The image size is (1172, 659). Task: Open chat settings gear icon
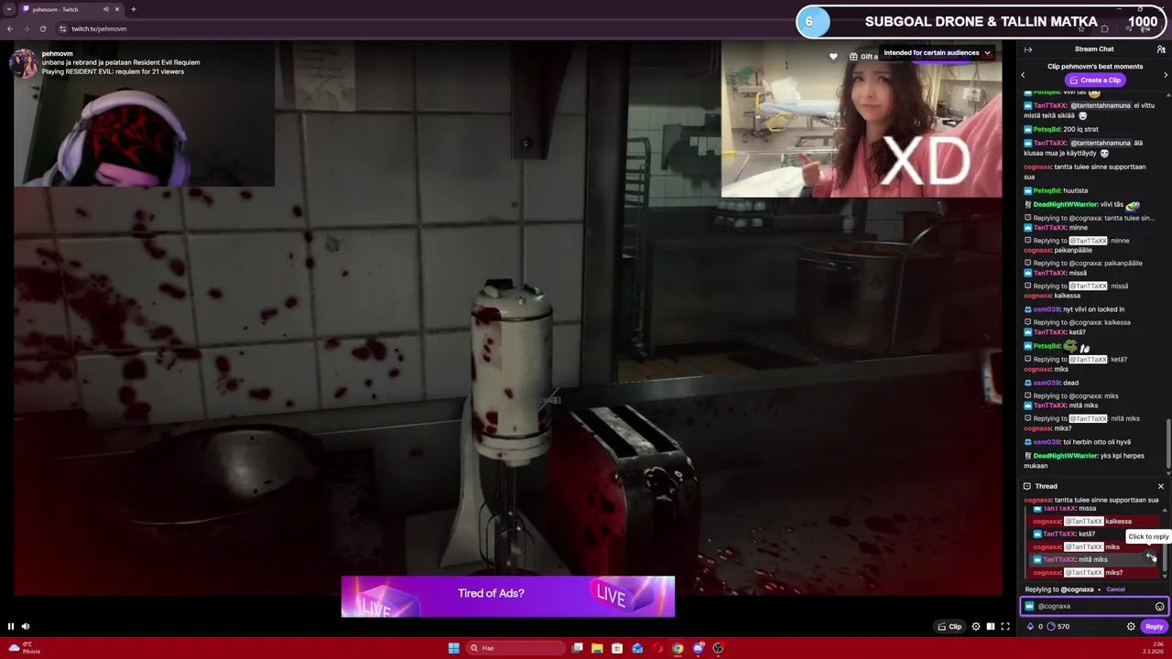coord(1131,627)
